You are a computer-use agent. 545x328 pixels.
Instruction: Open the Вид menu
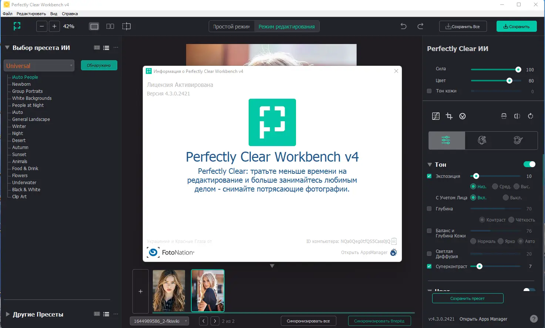click(54, 14)
